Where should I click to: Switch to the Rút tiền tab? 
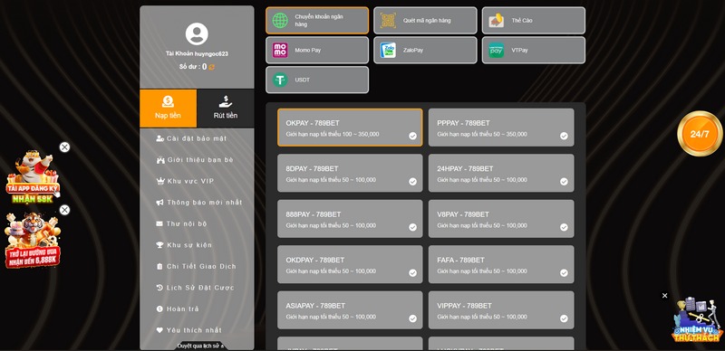[x=225, y=109]
